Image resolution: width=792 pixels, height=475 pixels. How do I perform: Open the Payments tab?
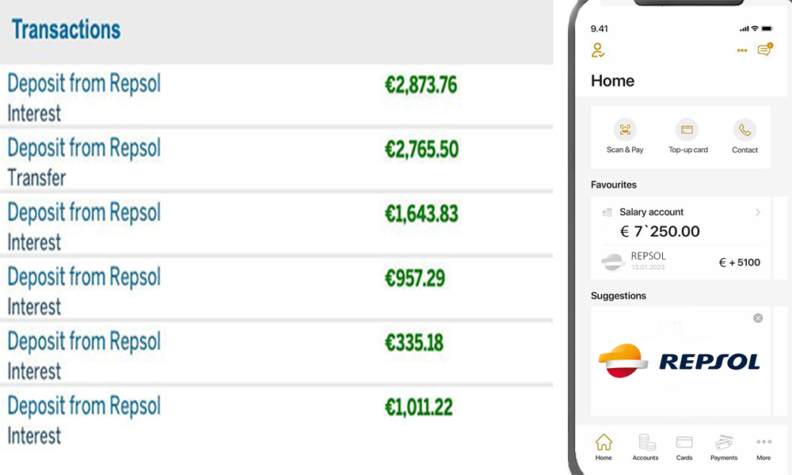pos(724,446)
